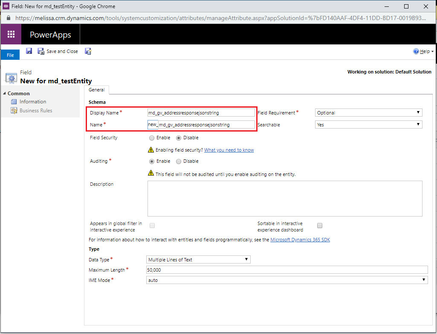Viewport: 437px width, 334px height.
Task: Click the Chrome address bar URL
Action: (220, 18)
